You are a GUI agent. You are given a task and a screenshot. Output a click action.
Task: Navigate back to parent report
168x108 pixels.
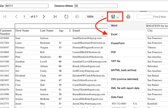click(x=77, y=17)
